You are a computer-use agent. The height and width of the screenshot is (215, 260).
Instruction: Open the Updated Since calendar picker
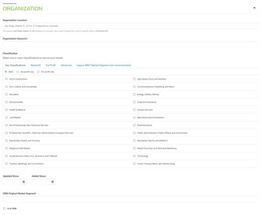[24, 182]
